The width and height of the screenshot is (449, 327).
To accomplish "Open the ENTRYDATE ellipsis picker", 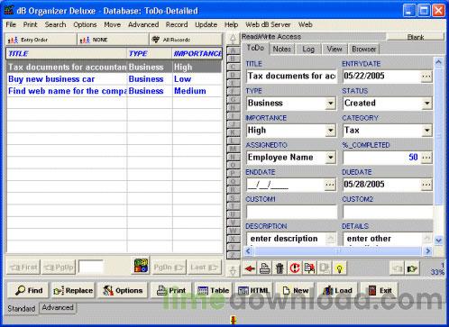I will [x=426, y=77].
